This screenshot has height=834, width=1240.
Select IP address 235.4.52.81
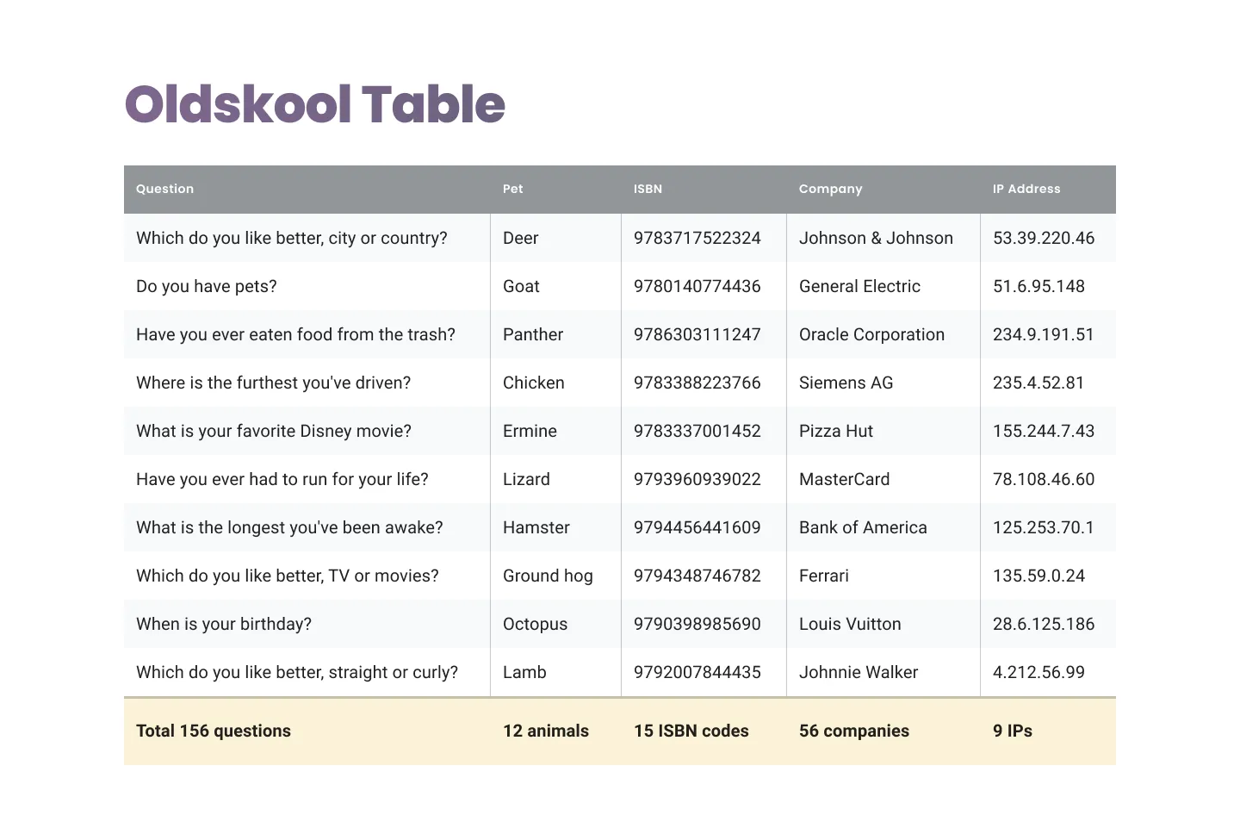click(x=1038, y=383)
